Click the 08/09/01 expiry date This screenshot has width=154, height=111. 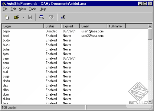coord(69,31)
